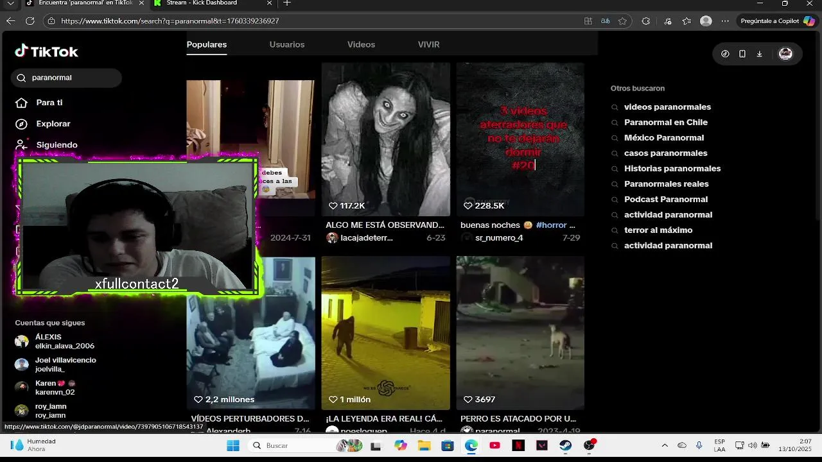
Task: Open the TikTok profile avatar menu
Action: point(785,54)
